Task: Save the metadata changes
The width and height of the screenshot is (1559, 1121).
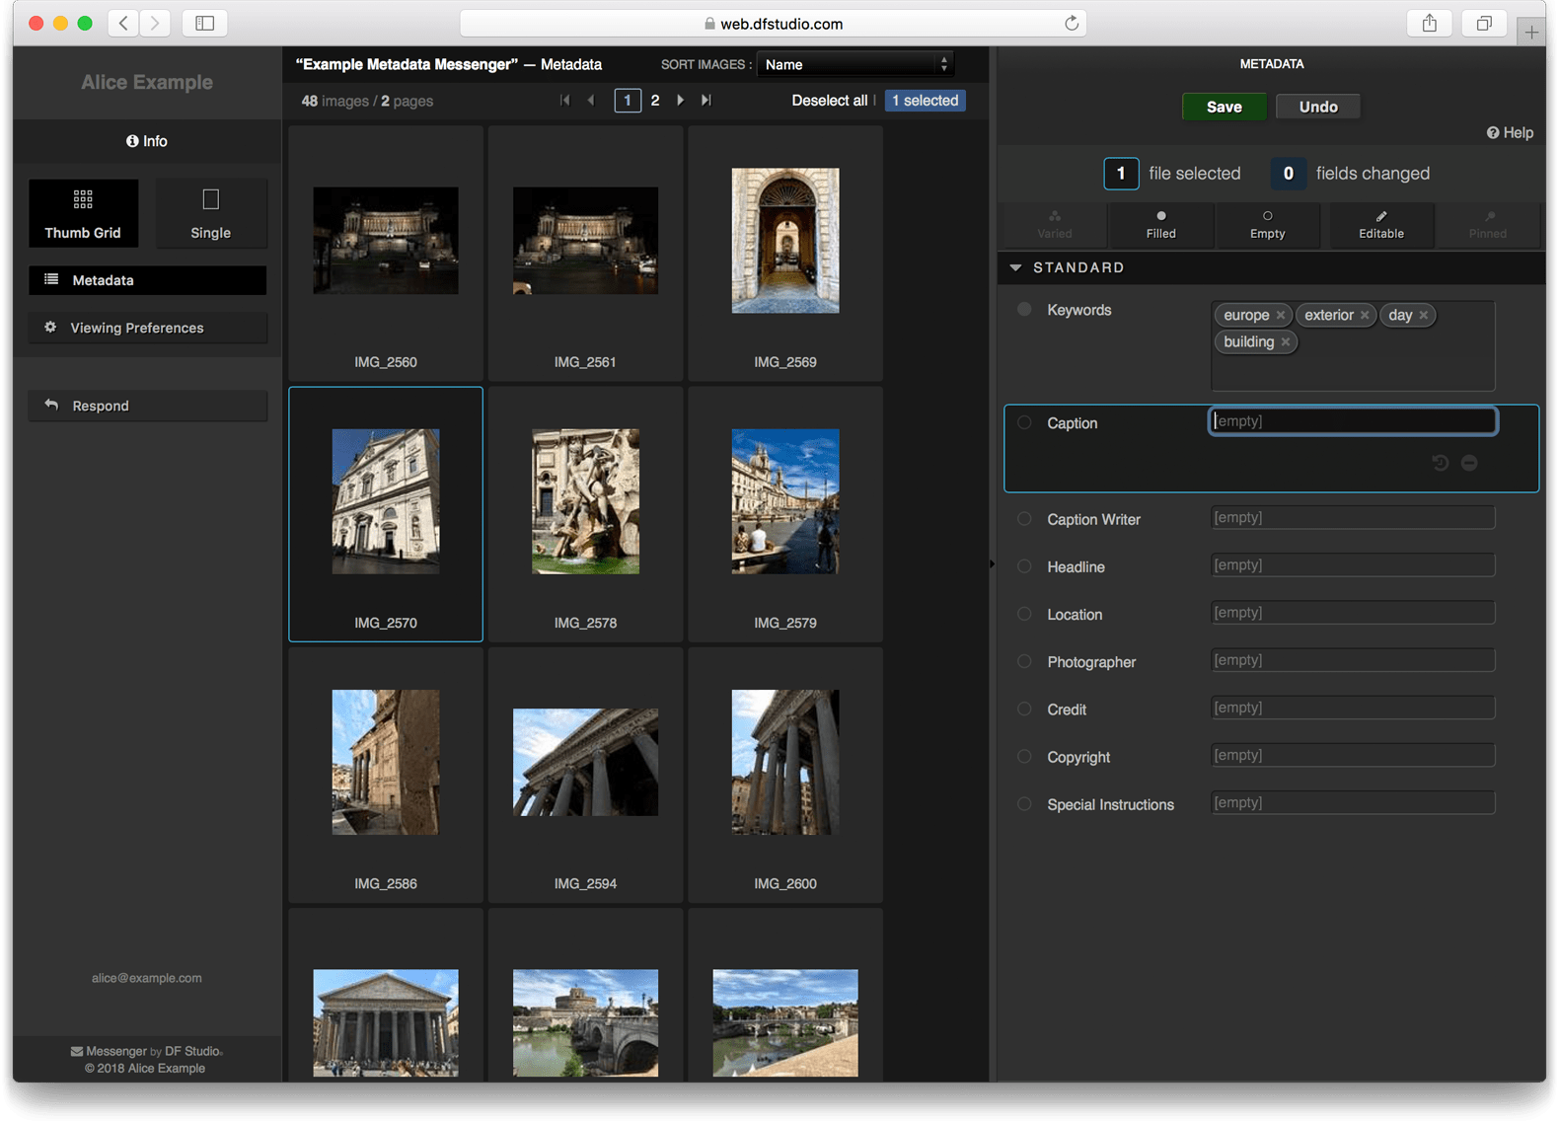Action: point(1225,107)
